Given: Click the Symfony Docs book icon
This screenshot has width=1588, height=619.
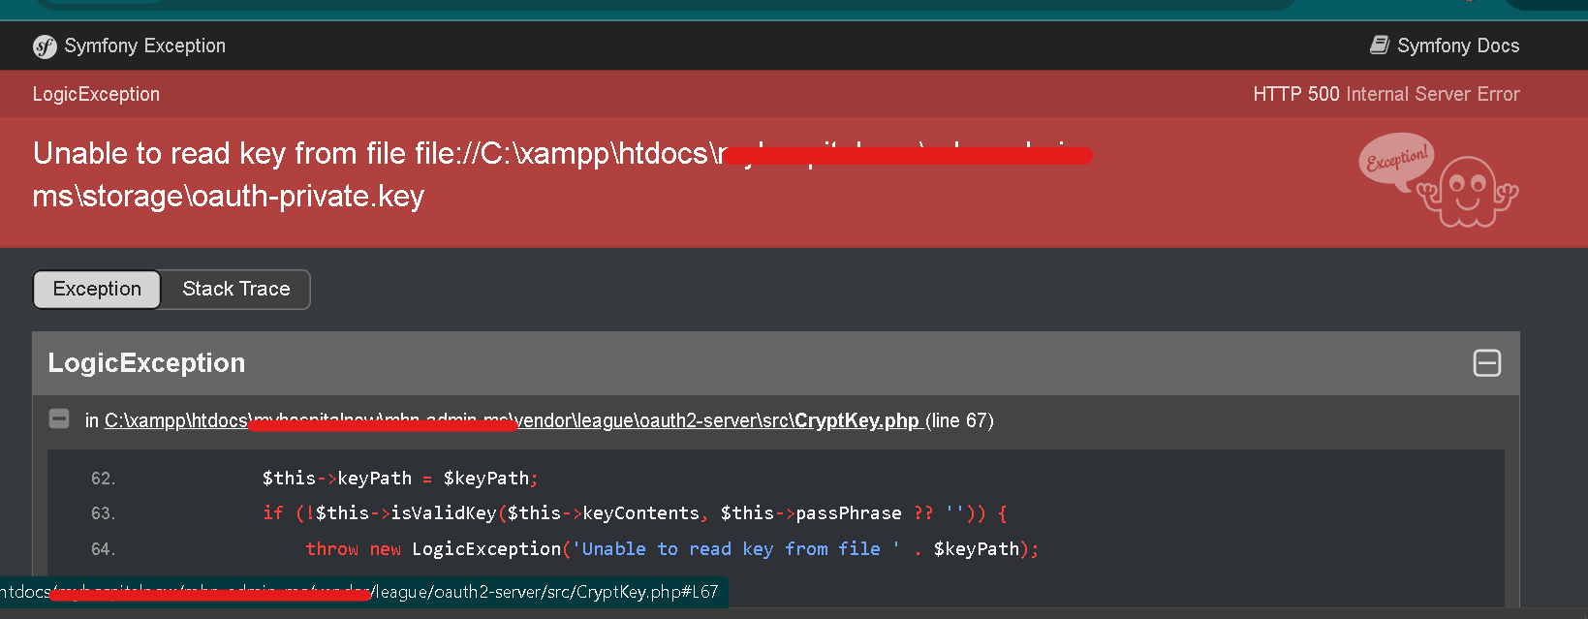Looking at the screenshot, I should coord(1380,46).
